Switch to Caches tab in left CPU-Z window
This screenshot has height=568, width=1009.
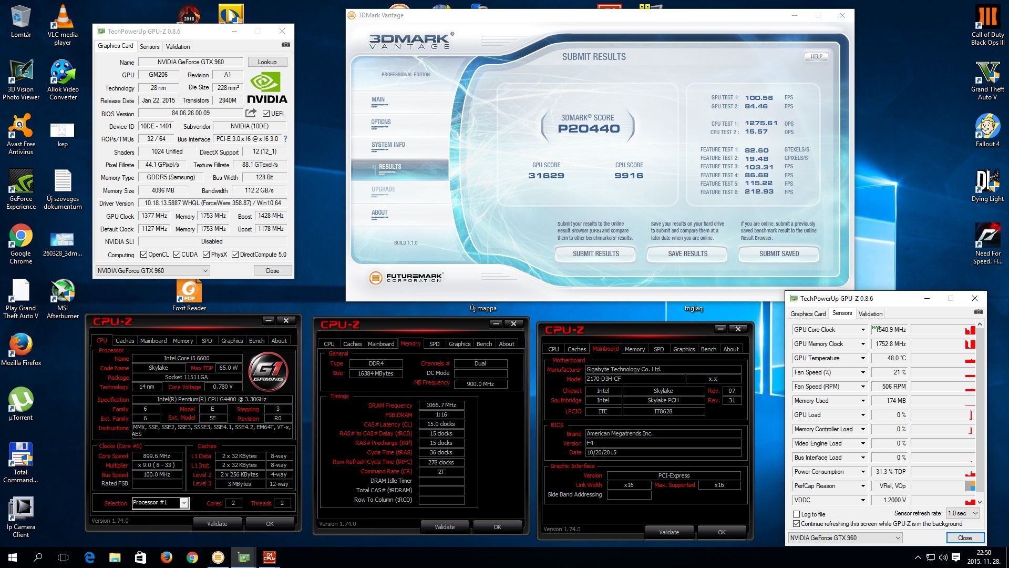(x=125, y=341)
